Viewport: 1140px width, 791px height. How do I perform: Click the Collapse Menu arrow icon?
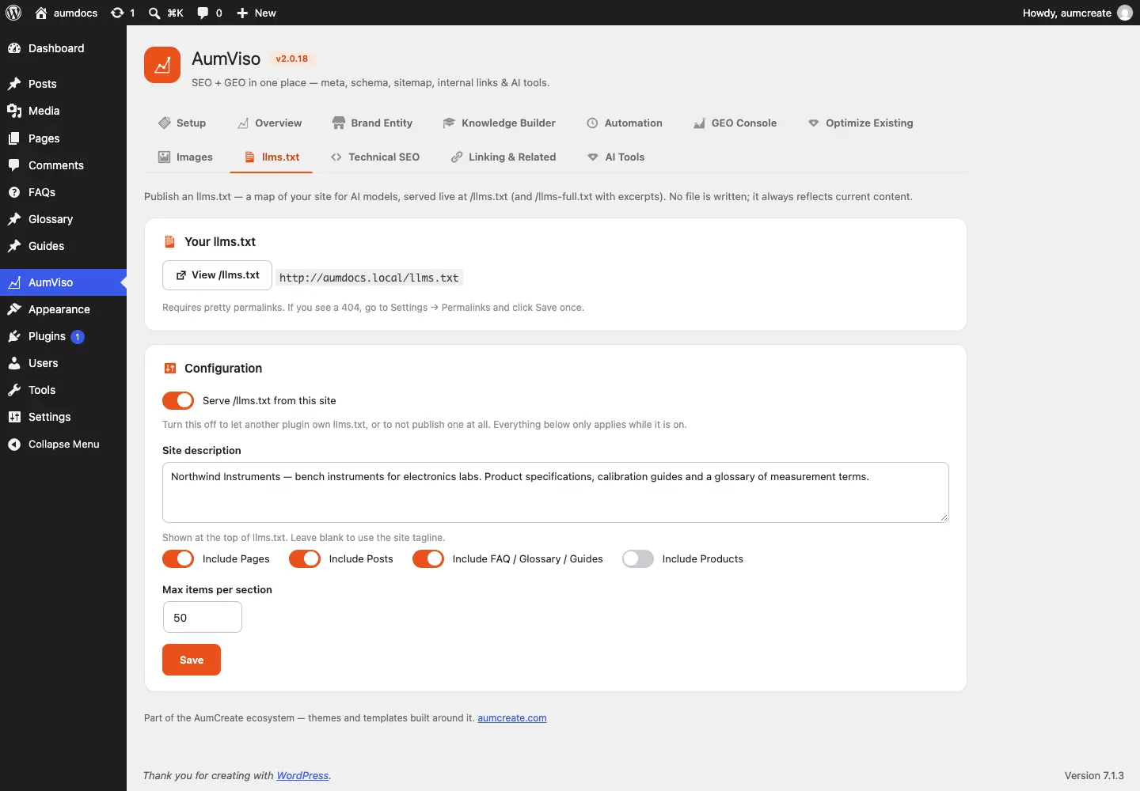(14, 445)
